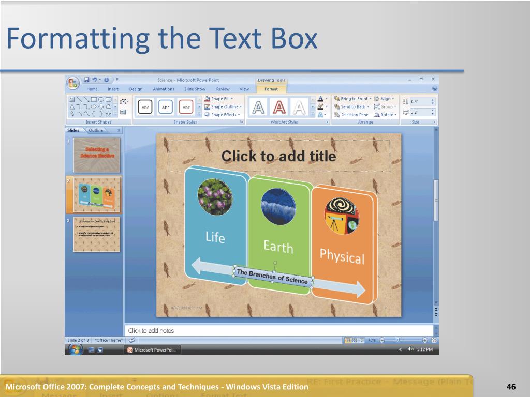Viewport: 530px width, 397px height.
Task: Open the Rotate dropdown
Action: point(385,115)
